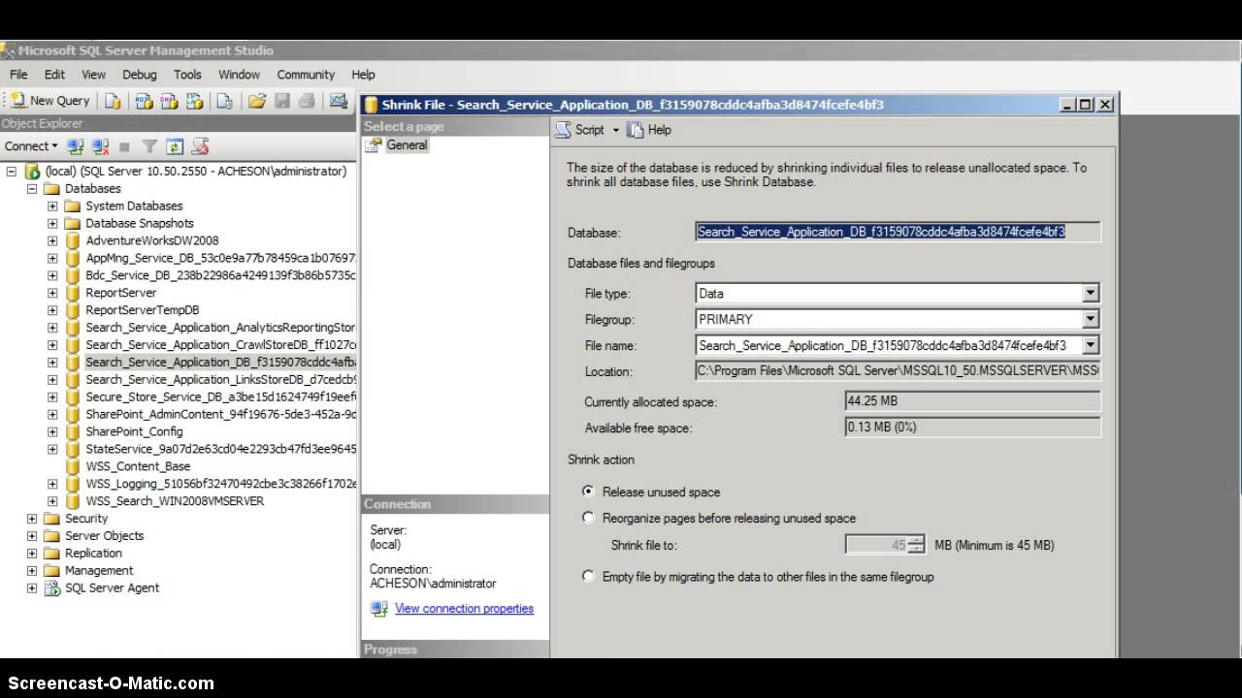Viewport: 1242px width, 698px height.
Task: Select the Database Snapshots folder
Action: point(140,223)
